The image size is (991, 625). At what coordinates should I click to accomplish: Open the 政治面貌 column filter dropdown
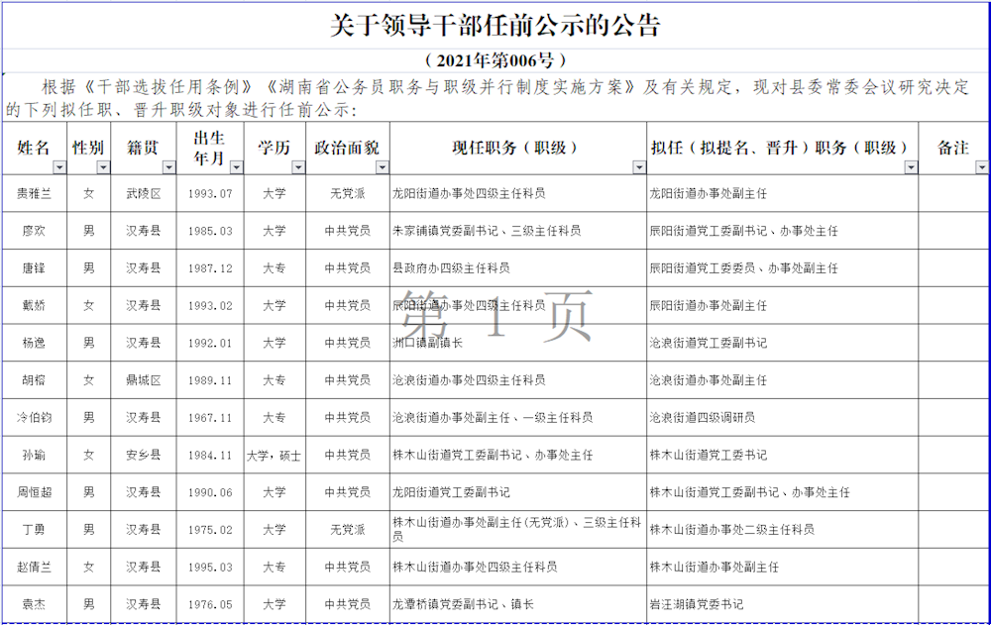click(x=383, y=167)
